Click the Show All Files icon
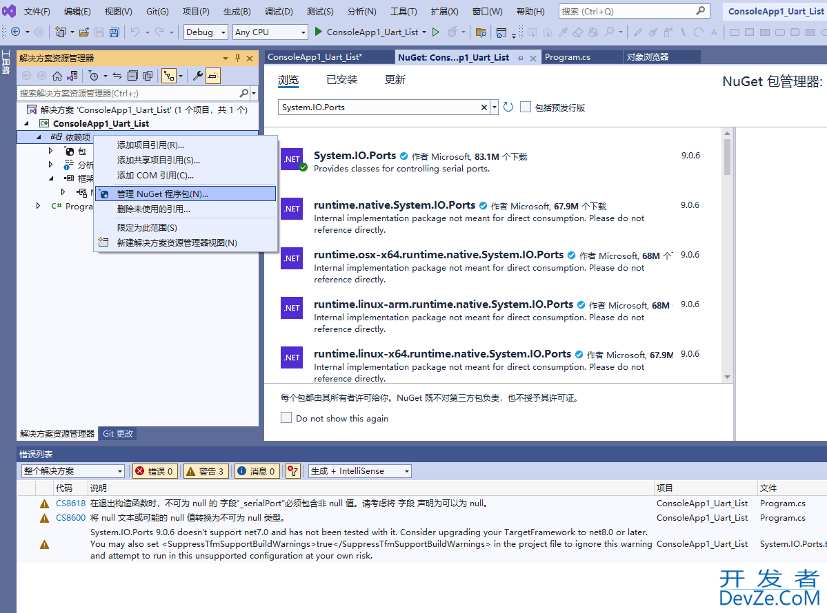Image resolution: width=827 pixels, height=613 pixels. tap(148, 76)
